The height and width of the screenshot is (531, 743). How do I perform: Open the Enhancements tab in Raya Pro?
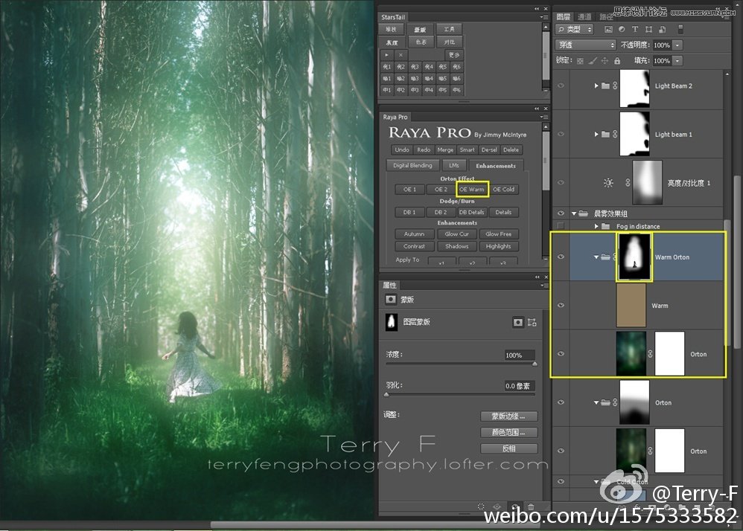496,166
